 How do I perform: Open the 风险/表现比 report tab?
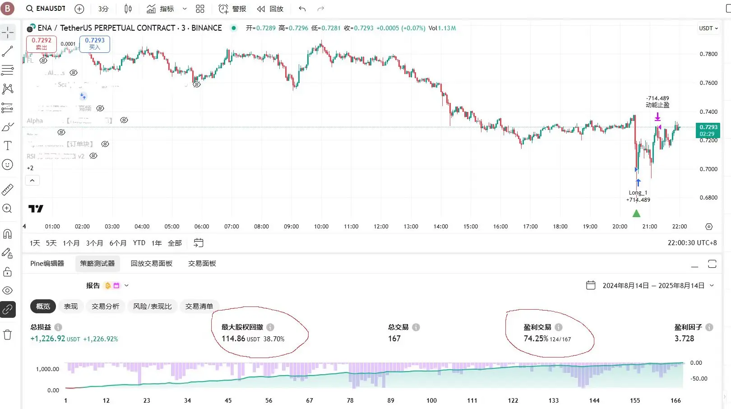[153, 306]
